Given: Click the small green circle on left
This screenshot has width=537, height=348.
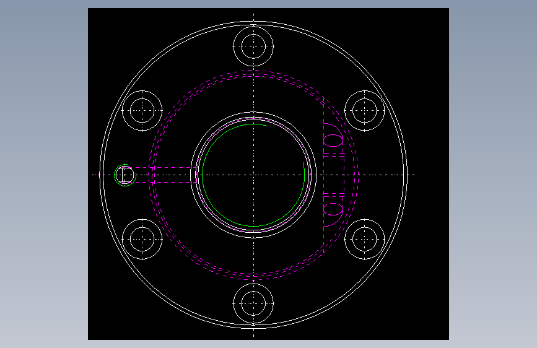Looking at the screenshot, I should coord(125,175).
